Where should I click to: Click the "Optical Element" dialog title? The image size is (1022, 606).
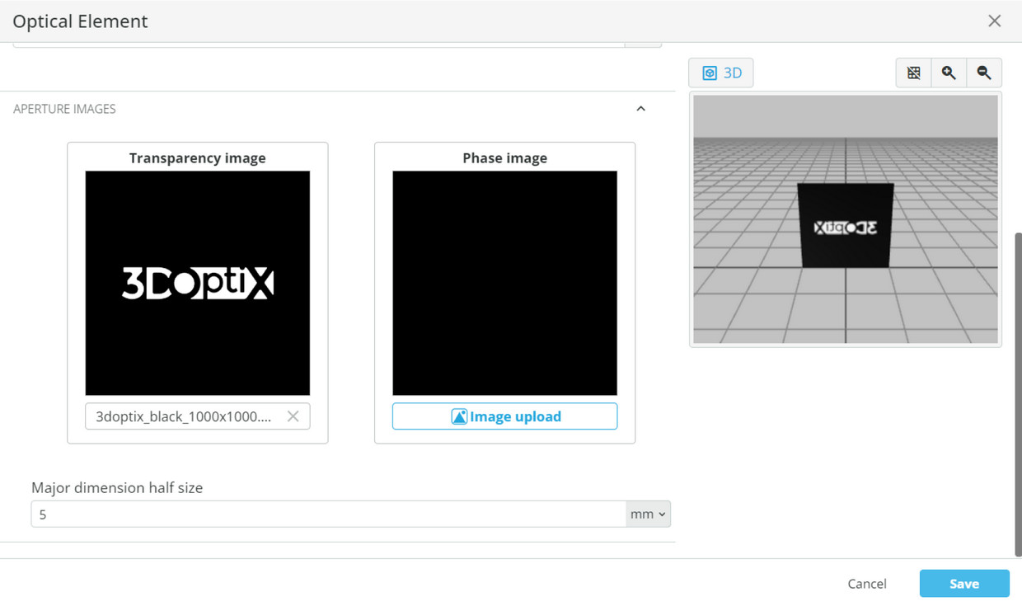[x=81, y=21]
